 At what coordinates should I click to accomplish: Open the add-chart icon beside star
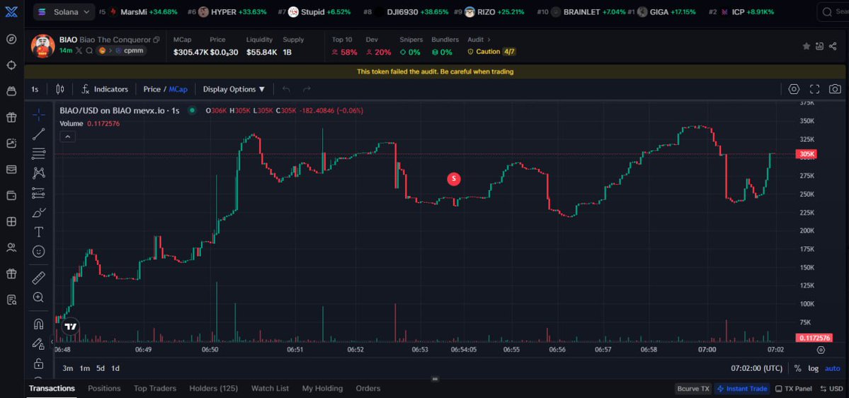(820, 47)
